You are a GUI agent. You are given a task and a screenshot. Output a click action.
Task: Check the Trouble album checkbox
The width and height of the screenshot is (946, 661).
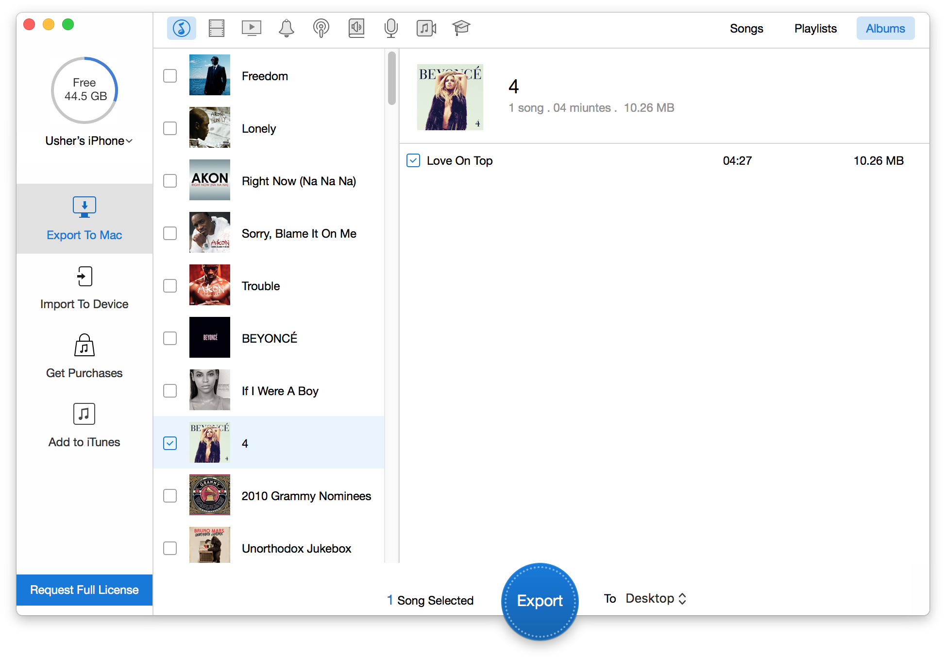point(170,286)
